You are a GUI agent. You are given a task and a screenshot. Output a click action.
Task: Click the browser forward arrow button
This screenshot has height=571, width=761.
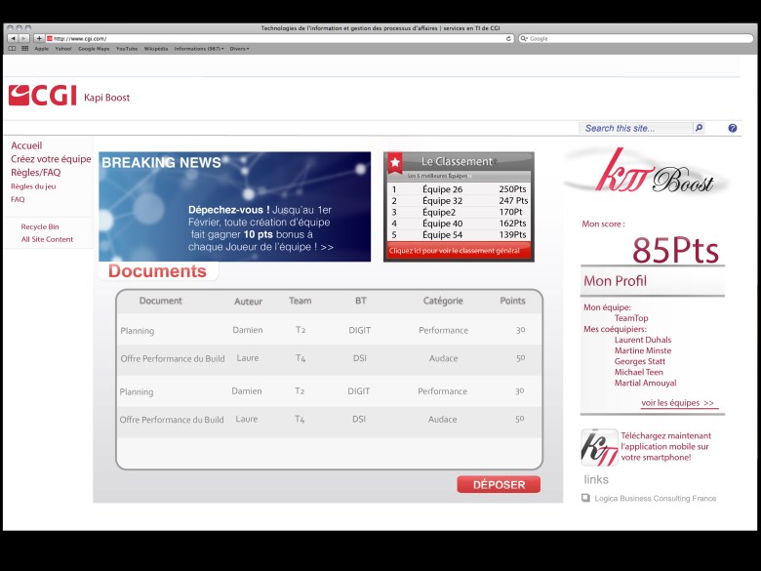(x=23, y=38)
